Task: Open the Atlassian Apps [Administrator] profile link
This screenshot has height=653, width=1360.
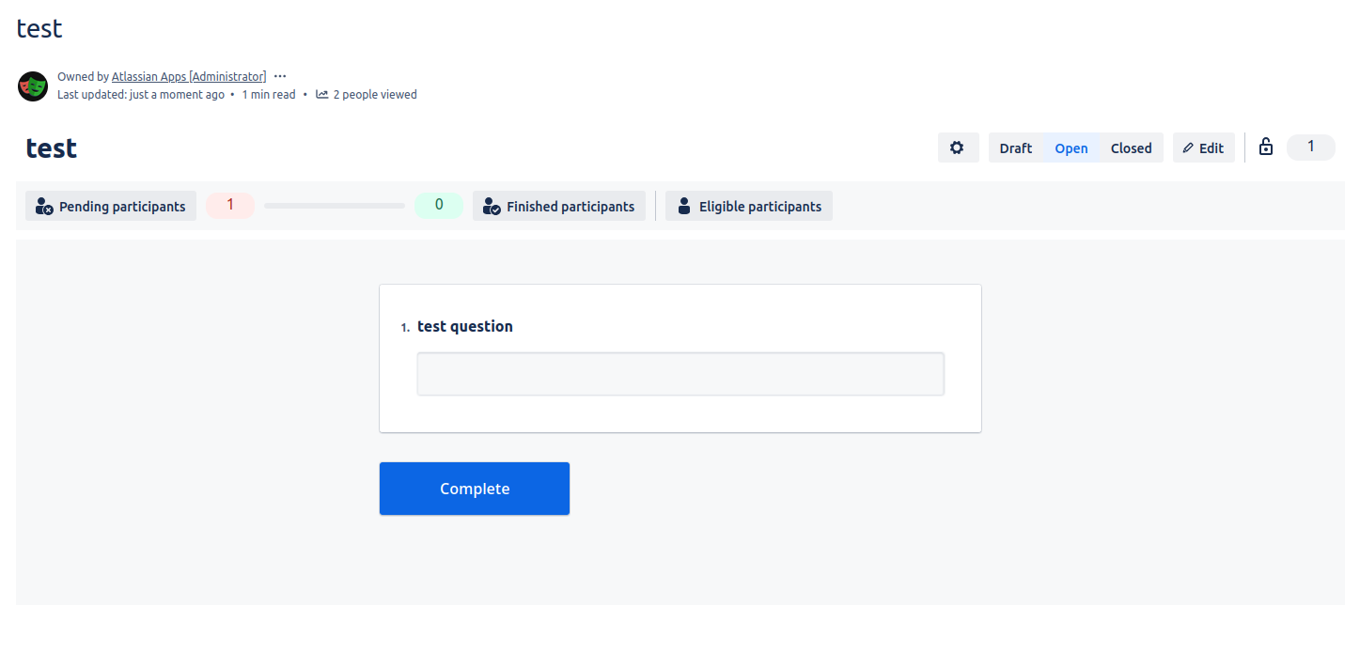Action: (x=189, y=77)
